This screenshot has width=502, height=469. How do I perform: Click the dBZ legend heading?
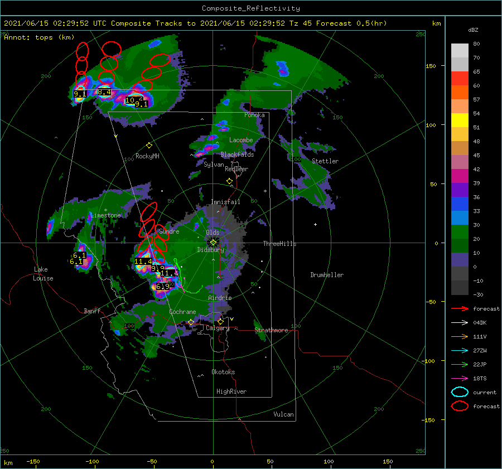coord(473,30)
